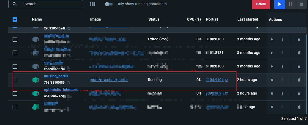308x125 pixels.
Task: Click the compose stack icon in last row
Action: (x=36, y=107)
